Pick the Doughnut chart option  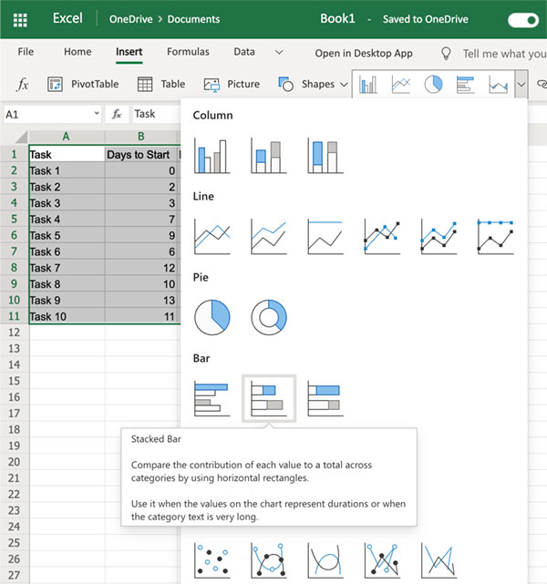269,317
